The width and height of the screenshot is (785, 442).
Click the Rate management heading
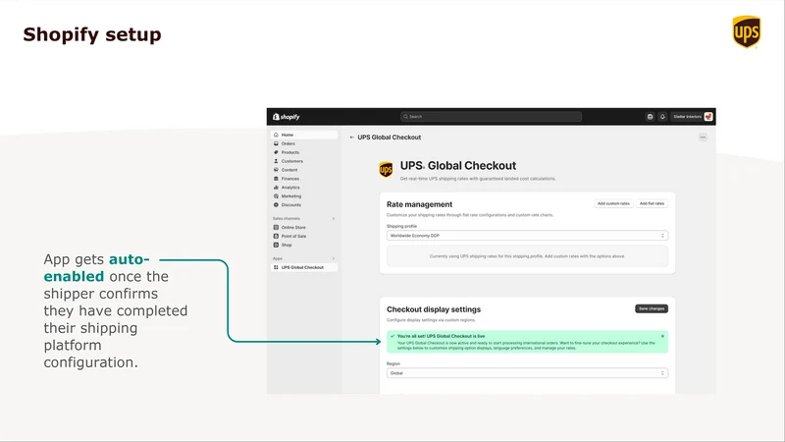(420, 204)
